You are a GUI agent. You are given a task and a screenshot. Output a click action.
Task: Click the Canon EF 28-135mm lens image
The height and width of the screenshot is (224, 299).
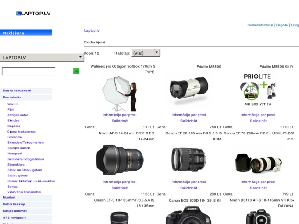(x=188, y=160)
